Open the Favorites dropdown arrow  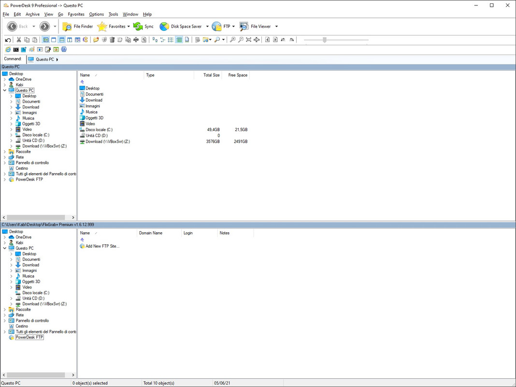tap(129, 26)
